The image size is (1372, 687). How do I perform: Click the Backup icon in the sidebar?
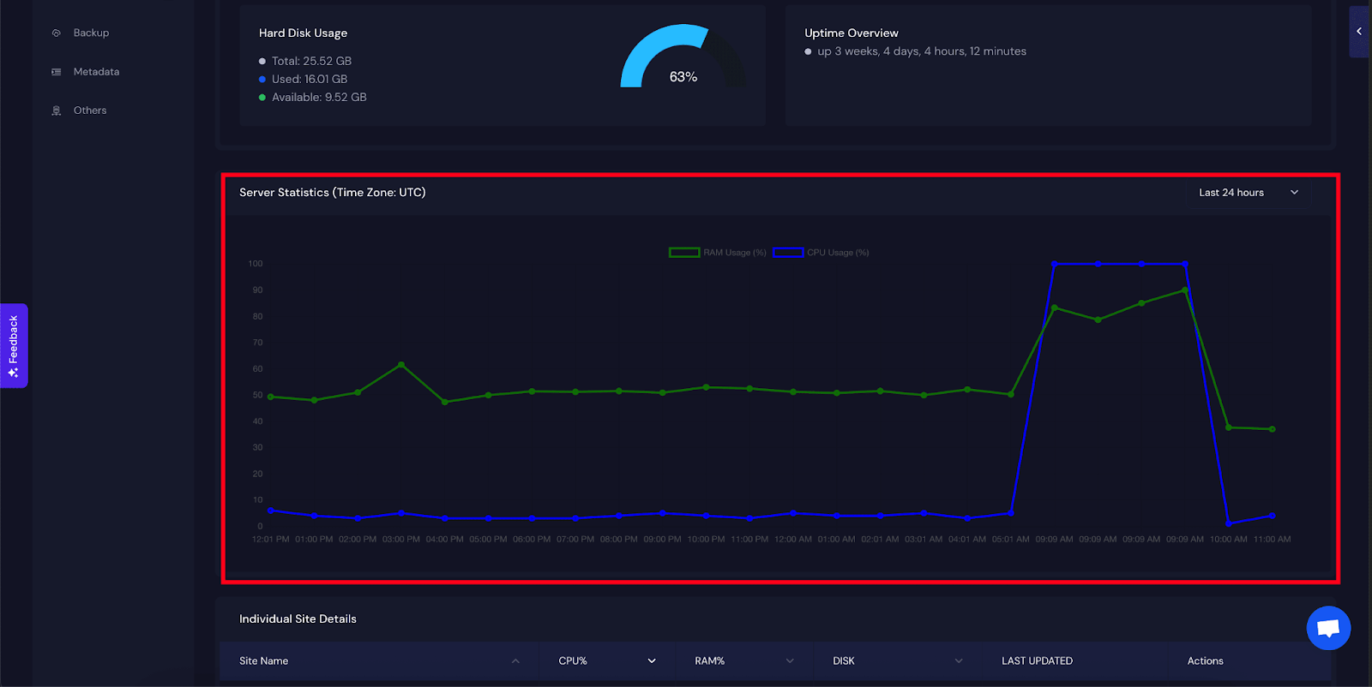57,33
